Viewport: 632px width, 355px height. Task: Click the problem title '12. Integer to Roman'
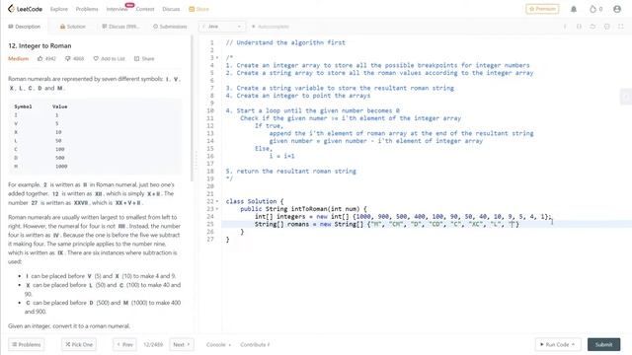tap(39, 46)
